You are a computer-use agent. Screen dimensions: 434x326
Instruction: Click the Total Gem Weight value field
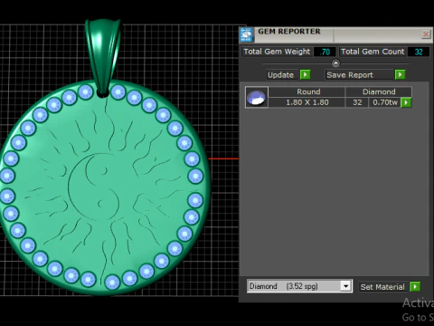pyautogui.click(x=325, y=52)
